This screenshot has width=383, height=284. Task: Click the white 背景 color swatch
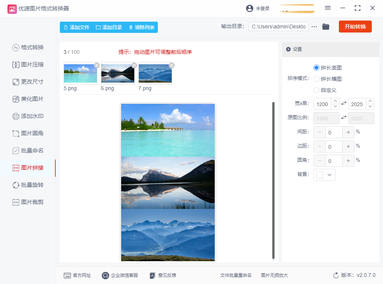[320, 175]
